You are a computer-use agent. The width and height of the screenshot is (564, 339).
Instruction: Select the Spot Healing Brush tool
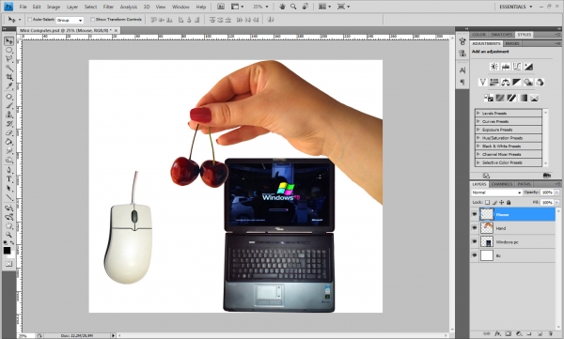pyautogui.click(x=8, y=97)
